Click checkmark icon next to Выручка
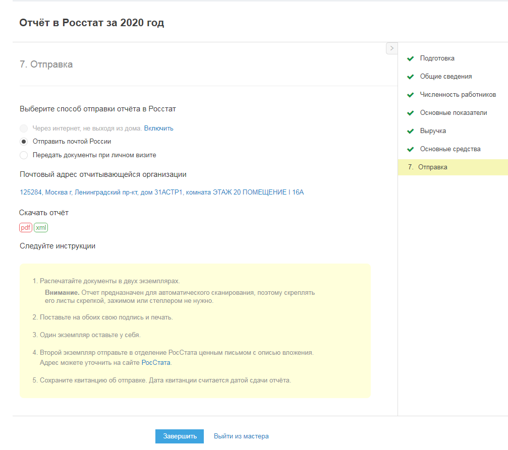 (x=411, y=131)
